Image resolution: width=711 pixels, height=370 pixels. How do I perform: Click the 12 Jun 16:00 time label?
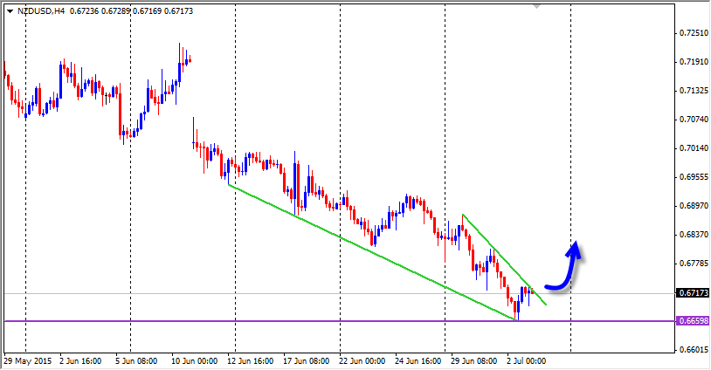tap(251, 361)
